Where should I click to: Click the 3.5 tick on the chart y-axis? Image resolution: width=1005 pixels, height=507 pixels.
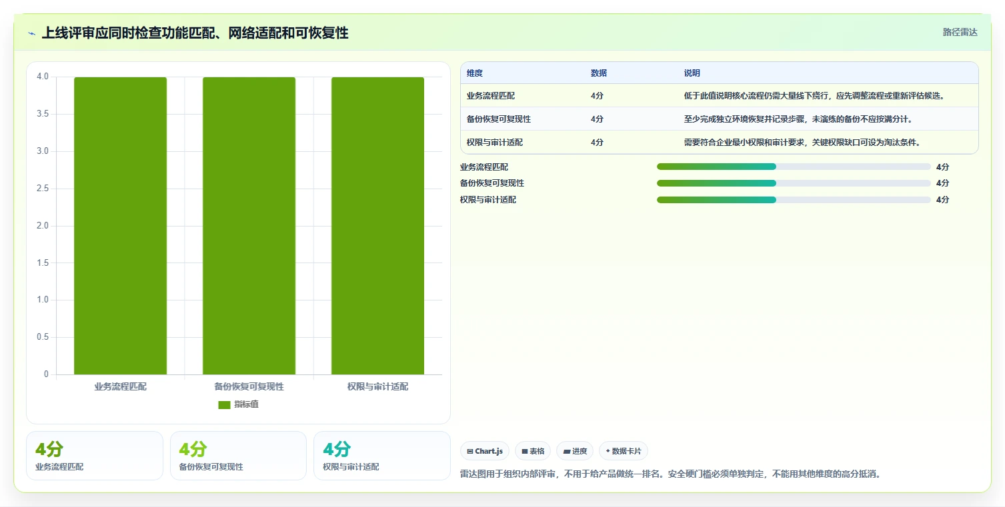[43, 114]
